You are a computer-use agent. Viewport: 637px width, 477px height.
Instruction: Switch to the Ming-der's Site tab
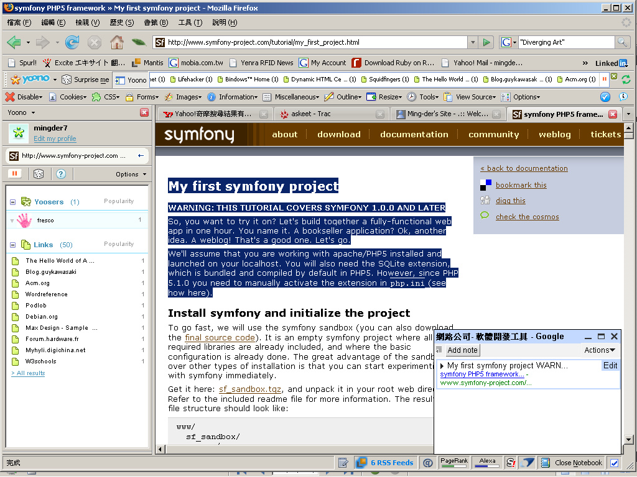(448, 114)
